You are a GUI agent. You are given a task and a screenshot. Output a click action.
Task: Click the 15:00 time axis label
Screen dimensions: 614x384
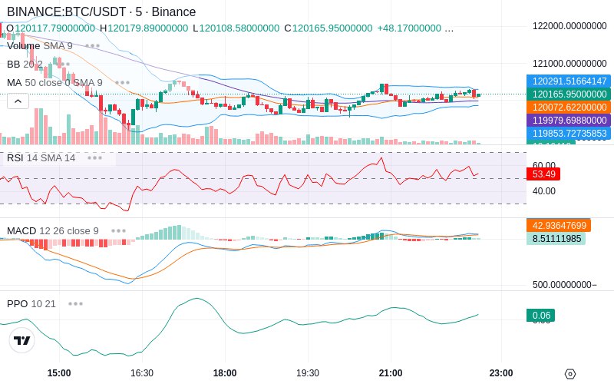pos(59,373)
